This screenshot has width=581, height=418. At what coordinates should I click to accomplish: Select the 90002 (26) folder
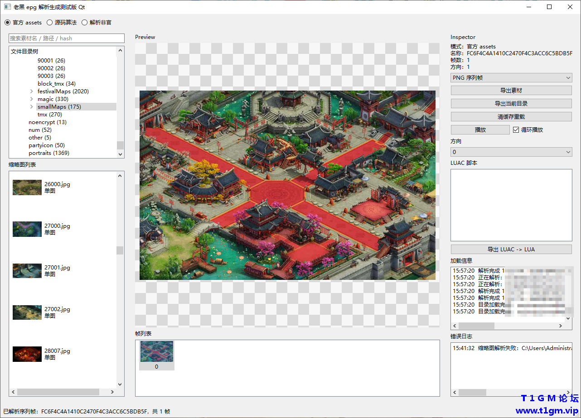51,68
